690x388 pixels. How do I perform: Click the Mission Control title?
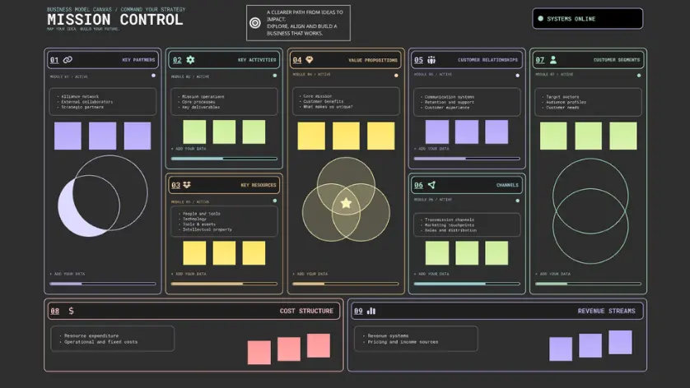[114, 20]
